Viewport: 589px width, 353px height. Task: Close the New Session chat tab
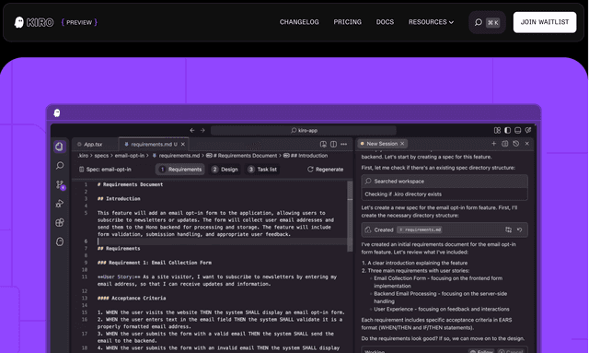point(402,144)
